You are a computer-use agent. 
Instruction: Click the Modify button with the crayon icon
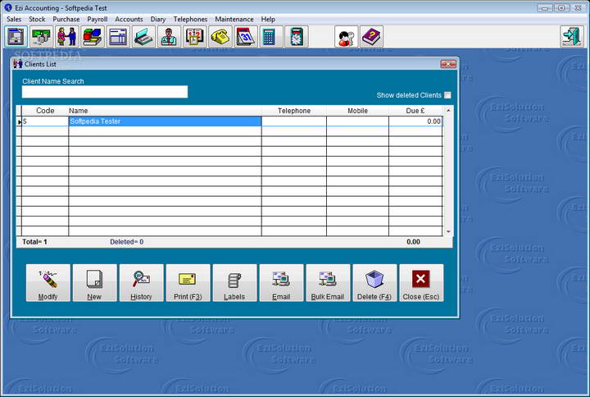tap(48, 283)
